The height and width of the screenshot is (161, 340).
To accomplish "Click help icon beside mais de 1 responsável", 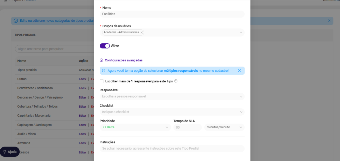I will 176,81.
